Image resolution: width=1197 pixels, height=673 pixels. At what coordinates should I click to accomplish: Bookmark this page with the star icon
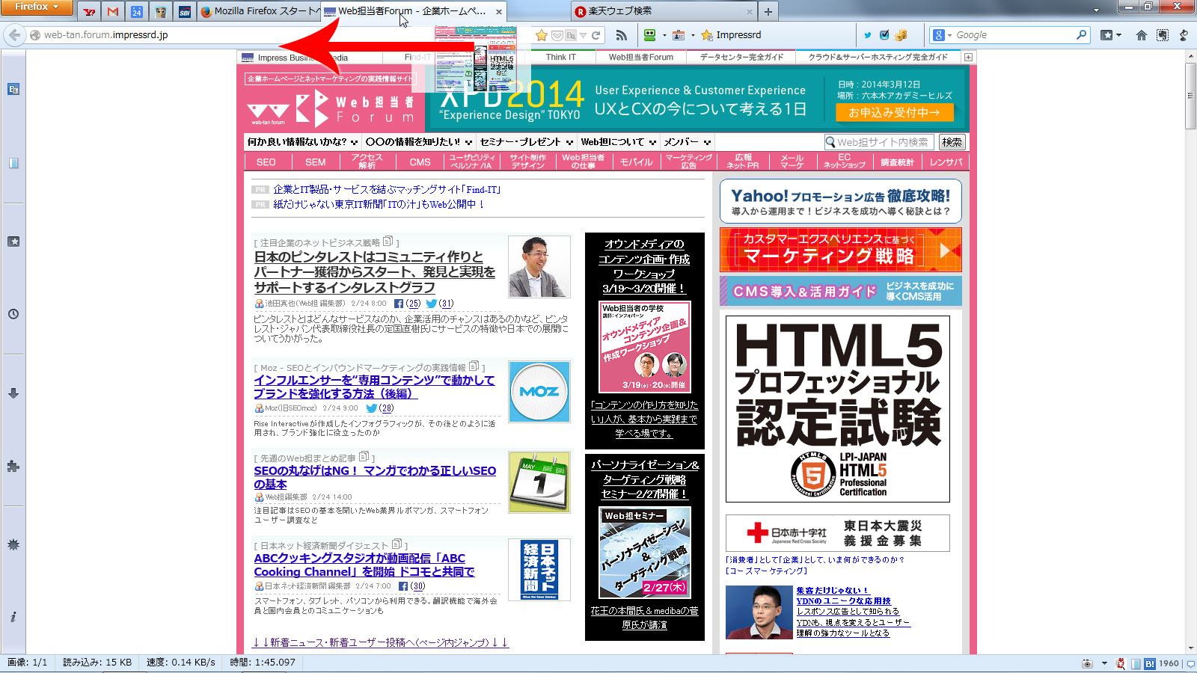[542, 35]
